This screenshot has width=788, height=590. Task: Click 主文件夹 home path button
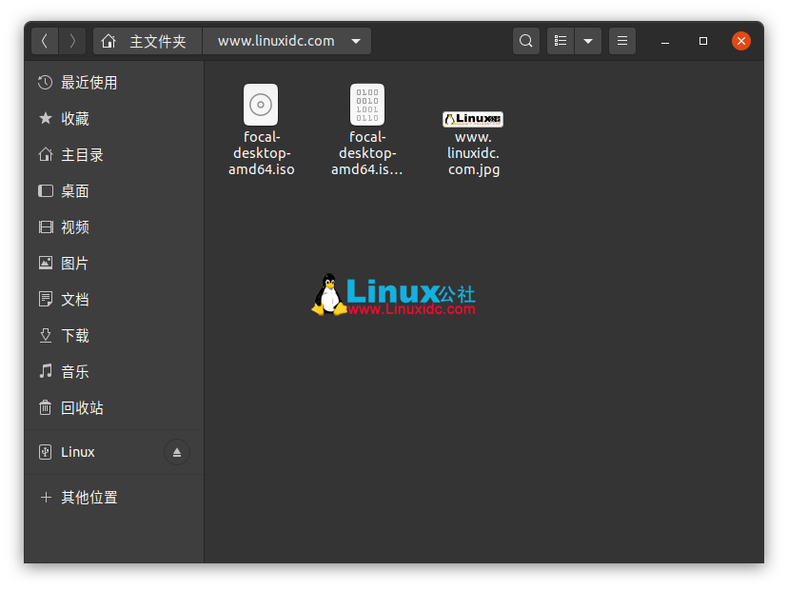tap(148, 41)
